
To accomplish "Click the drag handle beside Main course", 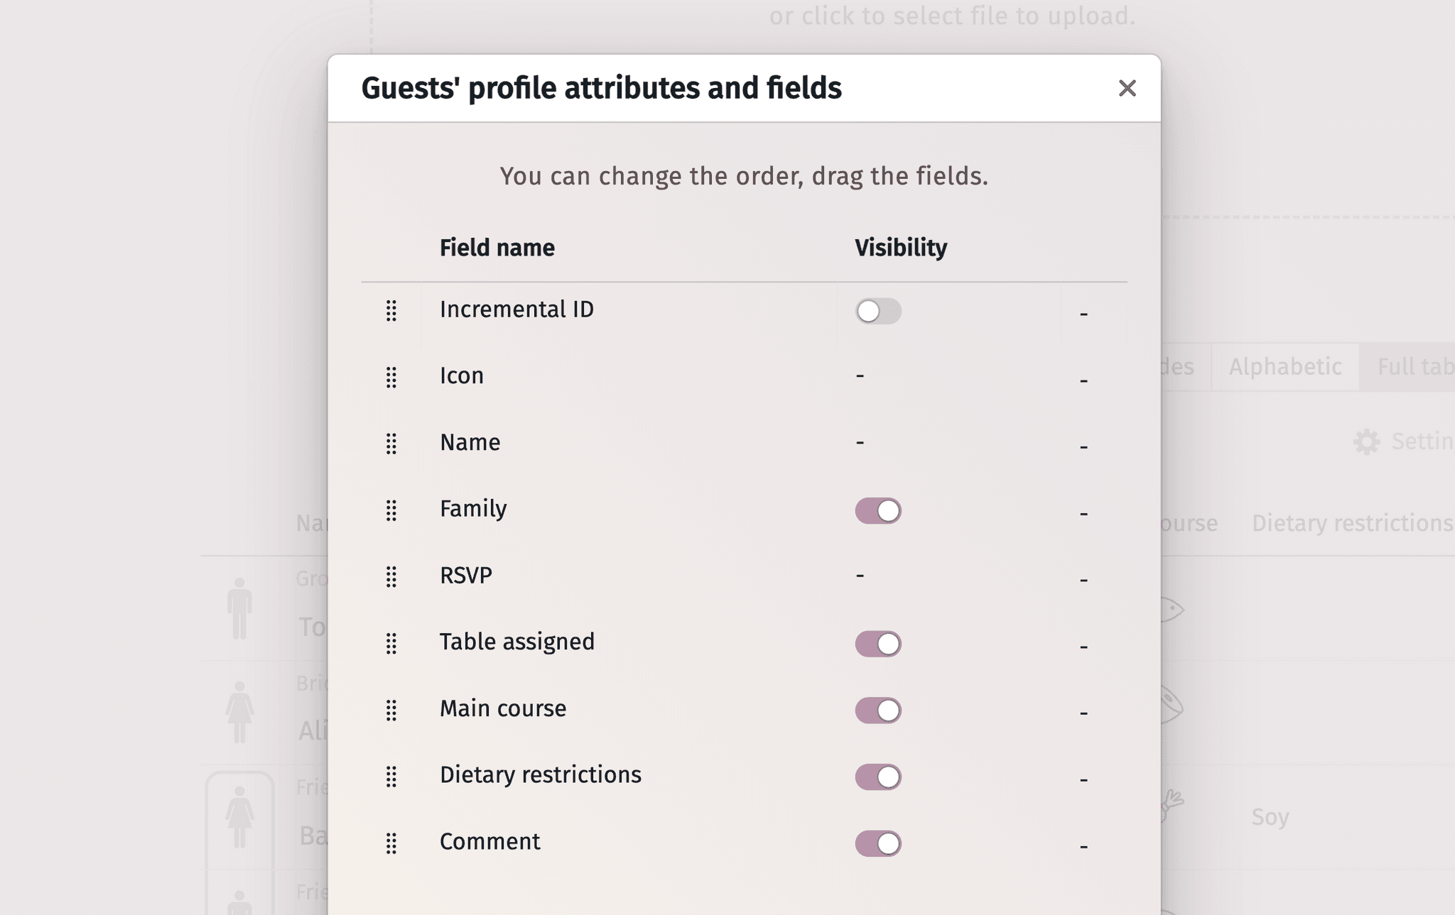I will 391,710.
